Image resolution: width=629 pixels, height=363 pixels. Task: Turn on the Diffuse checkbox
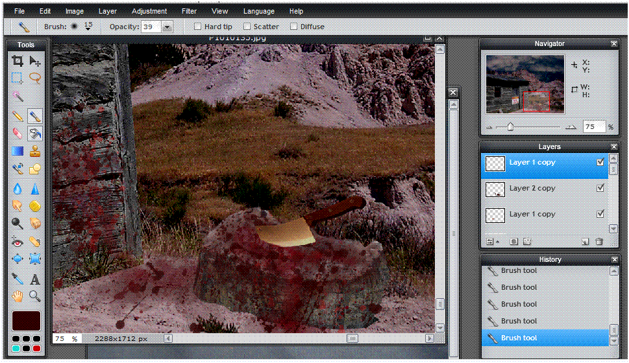click(x=293, y=27)
